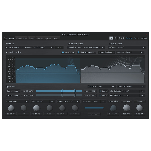The width and height of the screenshot is (151, 151).
Task: Click the Release 62.50 ms value field
Action: pos(36,114)
